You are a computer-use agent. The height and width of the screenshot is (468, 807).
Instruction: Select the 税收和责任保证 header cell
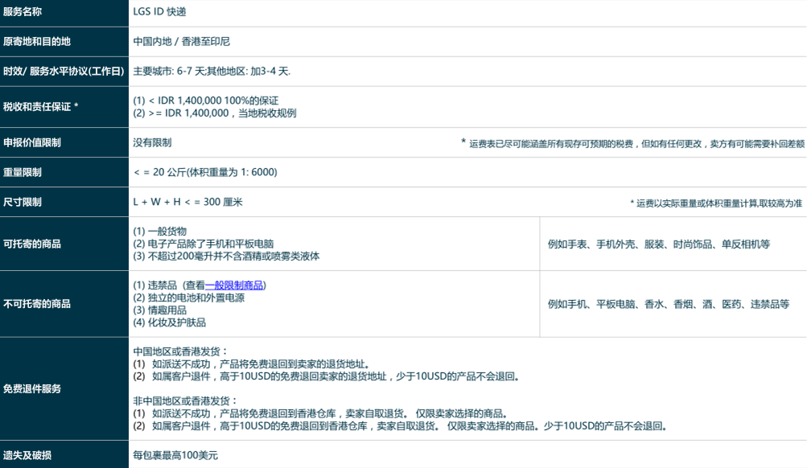[x=64, y=107]
